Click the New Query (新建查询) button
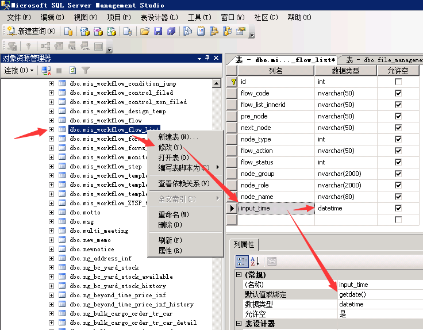The width and height of the screenshot is (423, 330). tap(32, 31)
